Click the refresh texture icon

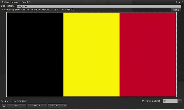coord(4,106)
